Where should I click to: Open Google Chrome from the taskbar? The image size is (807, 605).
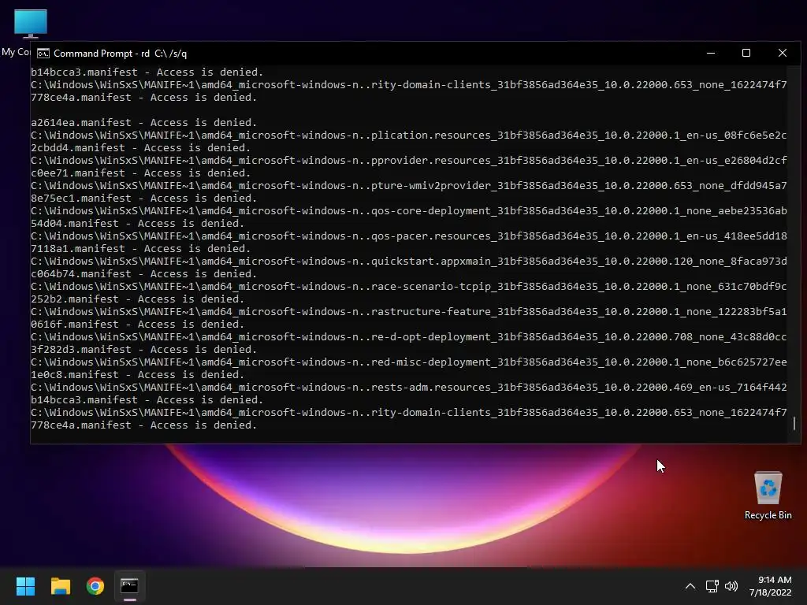pos(95,586)
